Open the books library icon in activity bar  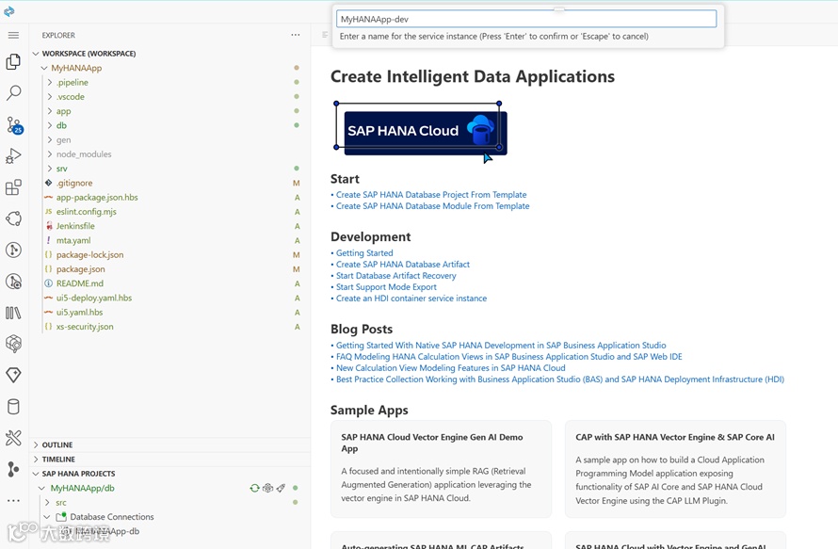coord(13,313)
